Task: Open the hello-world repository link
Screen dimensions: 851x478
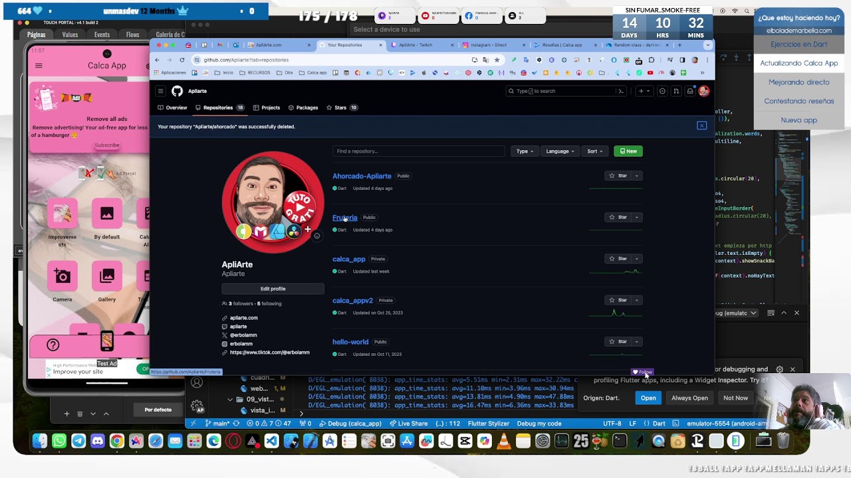Action: pyautogui.click(x=350, y=342)
